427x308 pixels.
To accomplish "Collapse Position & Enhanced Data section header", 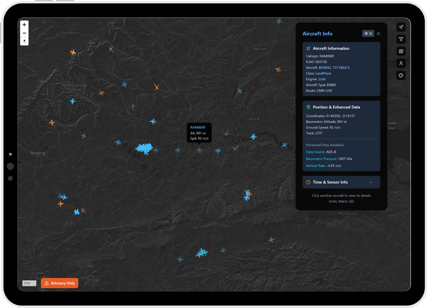I will 336,107.
